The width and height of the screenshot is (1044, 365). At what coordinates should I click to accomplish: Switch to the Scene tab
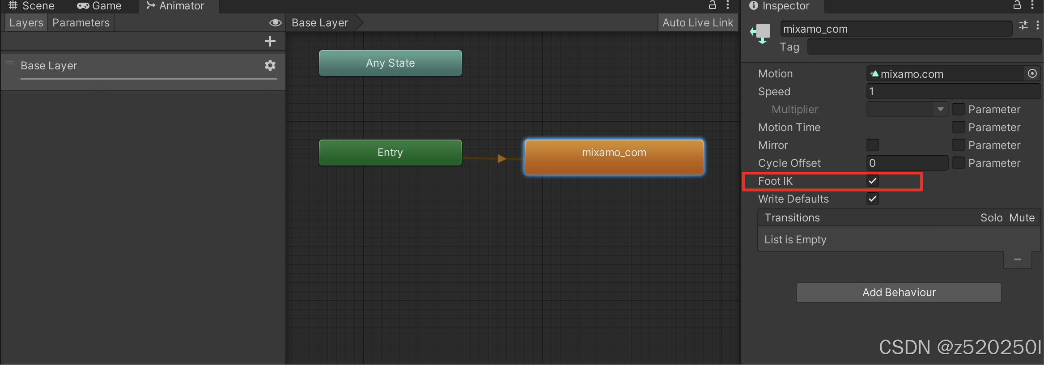click(31, 6)
